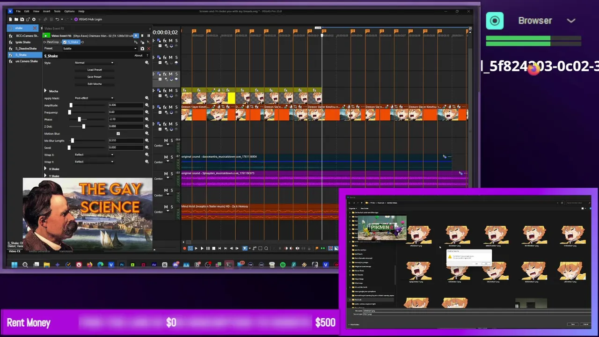599x337 pixels.
Task: Click VEGAS Hub Login
Action: pos(90,19)
